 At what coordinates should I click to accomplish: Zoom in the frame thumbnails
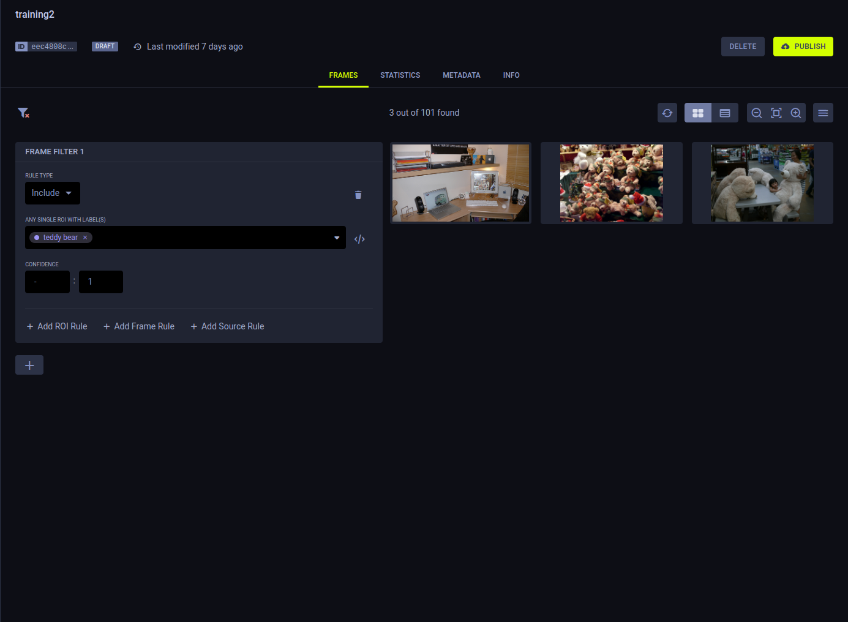[796, 113]
